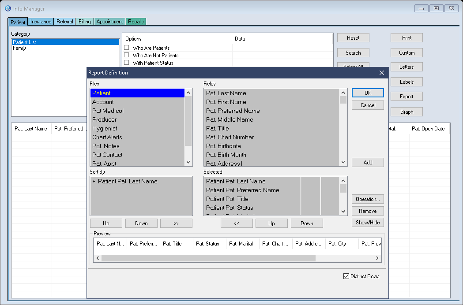Viewport: 463px width, 305px height.
Task: Tick the With Patient Status checkbox
Action: pos(127,63)
